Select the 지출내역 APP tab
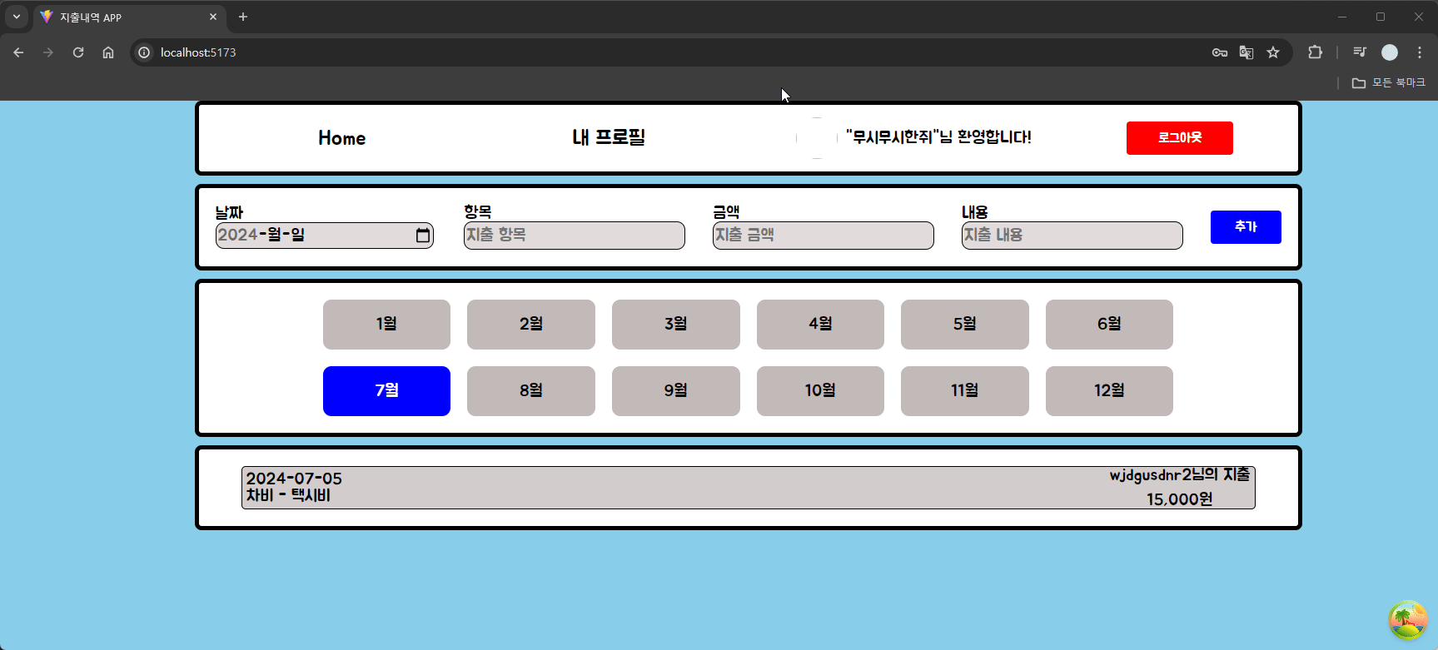The height and width of the screenshot is (650, 1438). 129,17
